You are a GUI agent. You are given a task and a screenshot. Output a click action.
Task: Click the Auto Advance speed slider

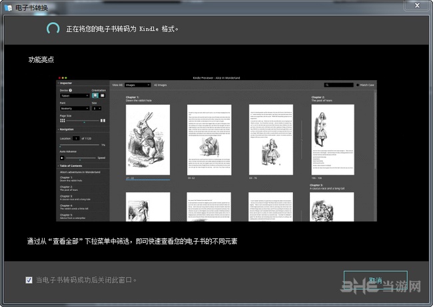81,158
